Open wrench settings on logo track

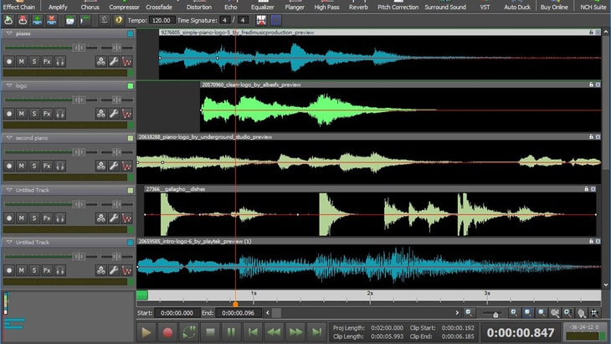click(114, 113)
